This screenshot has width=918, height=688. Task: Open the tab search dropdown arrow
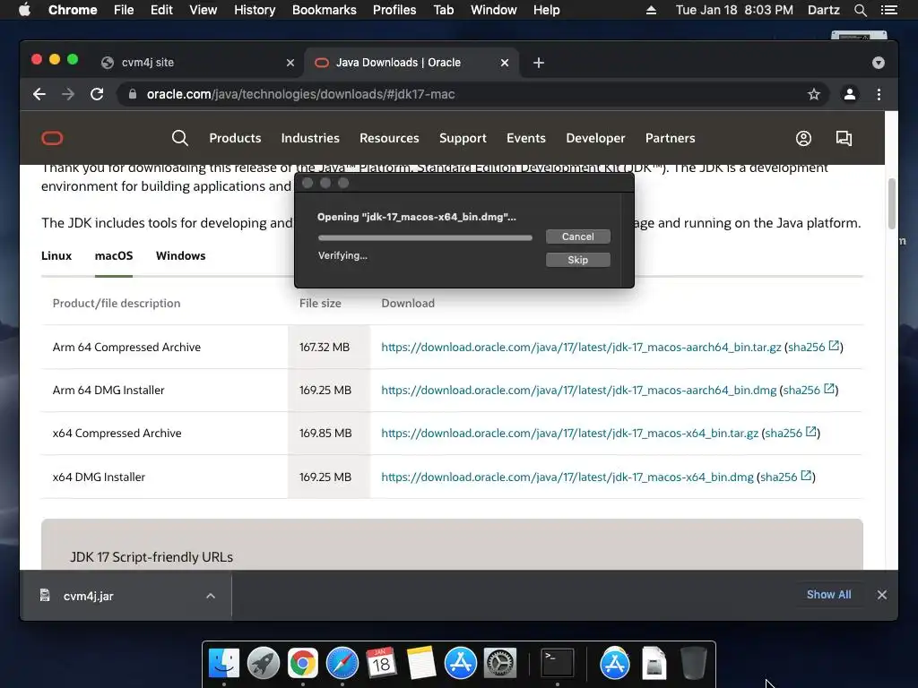(879, 63)
